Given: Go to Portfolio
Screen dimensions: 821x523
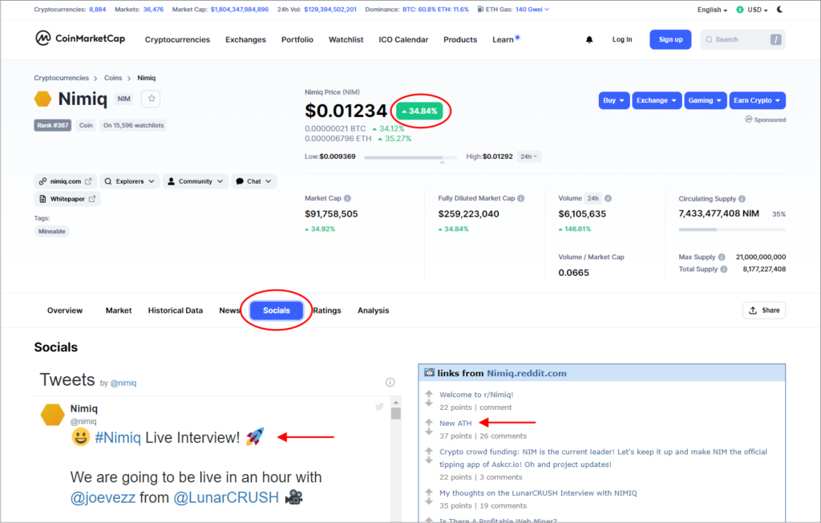Looking at the screenshot, I should coord(297,39).
